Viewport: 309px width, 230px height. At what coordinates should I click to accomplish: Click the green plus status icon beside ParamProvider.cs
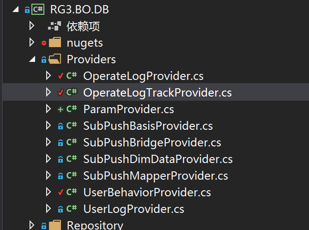click(x=61, y=109)
